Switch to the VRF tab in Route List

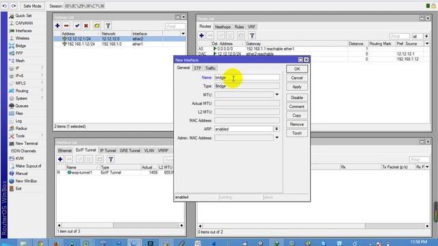pyautogui.click(x=251, y=27)
